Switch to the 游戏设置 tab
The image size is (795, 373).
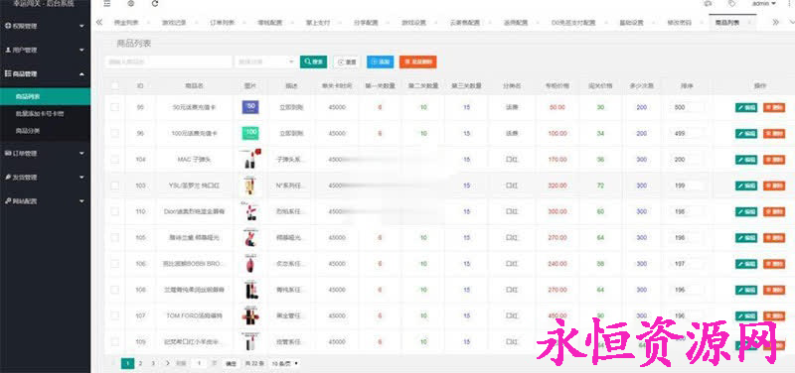[413, 23]
